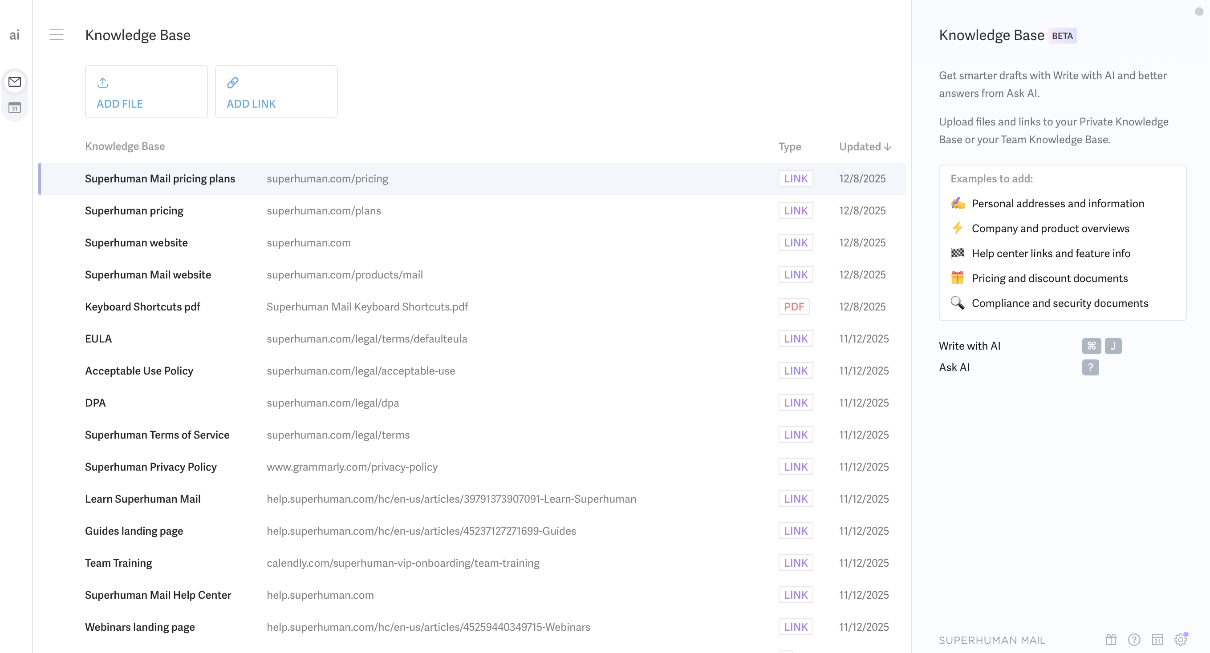The height and width of the screenshot is (653, 1210).
Task: Click superhuman.com/products/mail URL
Action: point(345,274)
